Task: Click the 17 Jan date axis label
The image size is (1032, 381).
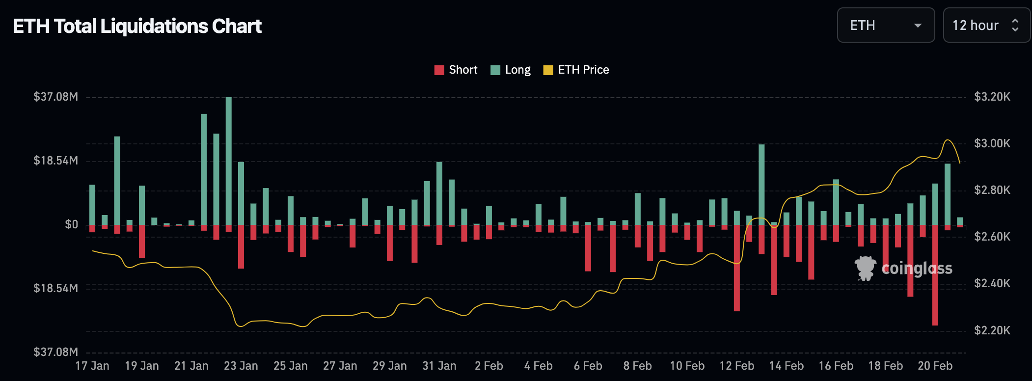Action: (x=92, y=366)
